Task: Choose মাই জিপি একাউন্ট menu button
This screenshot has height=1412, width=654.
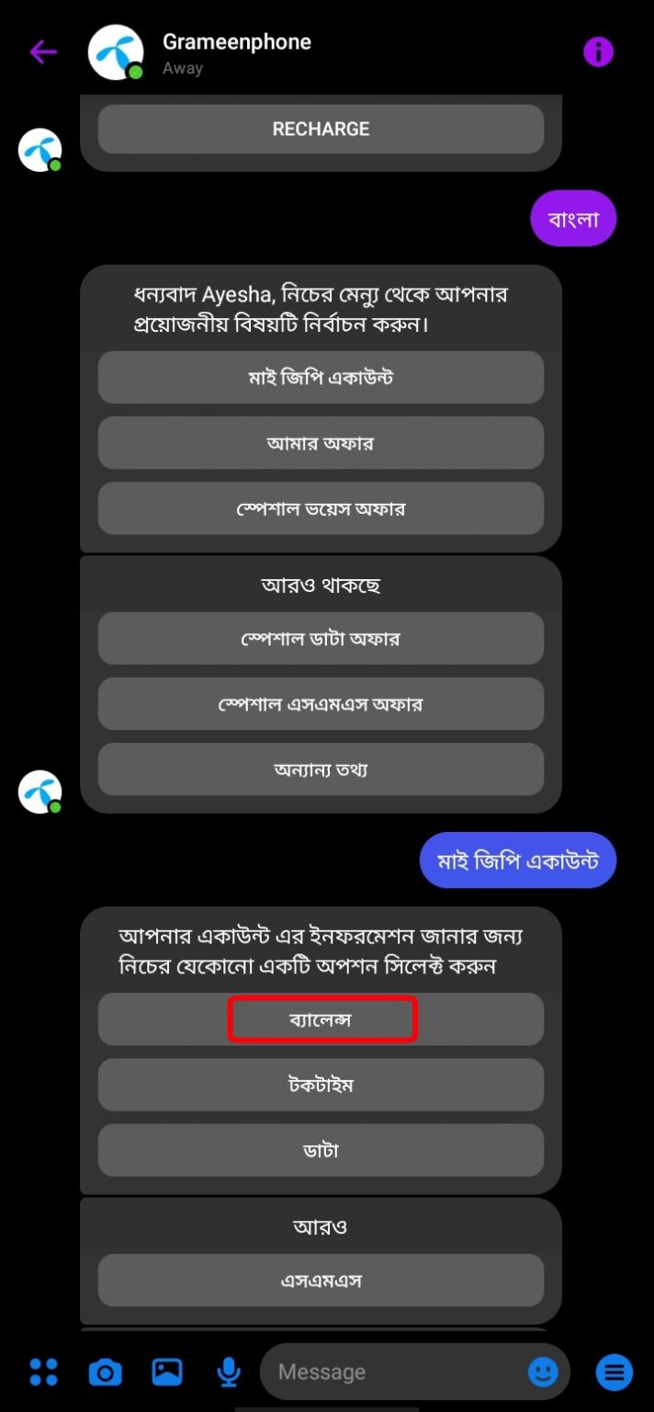Action: pos(321,377)
